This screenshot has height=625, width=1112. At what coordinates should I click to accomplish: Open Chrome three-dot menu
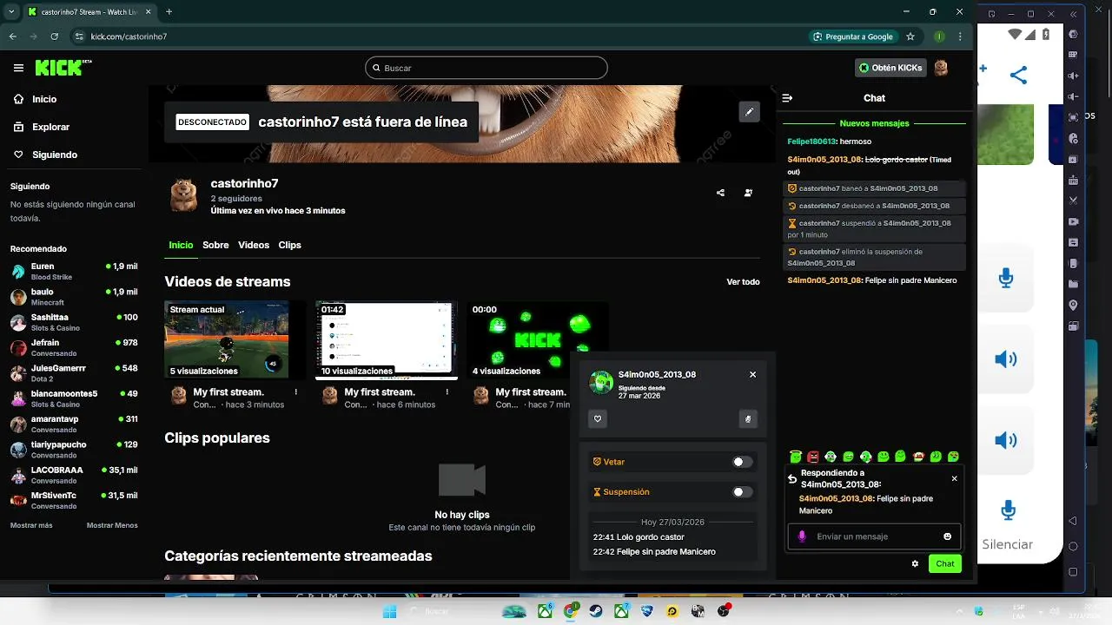coord(961,36)
